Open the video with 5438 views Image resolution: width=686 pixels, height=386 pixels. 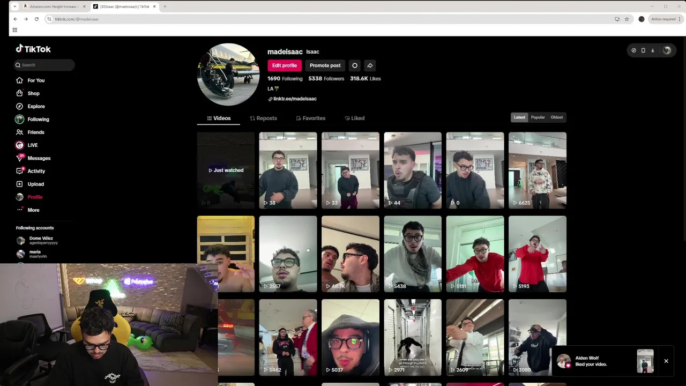[x=413, y=254]
